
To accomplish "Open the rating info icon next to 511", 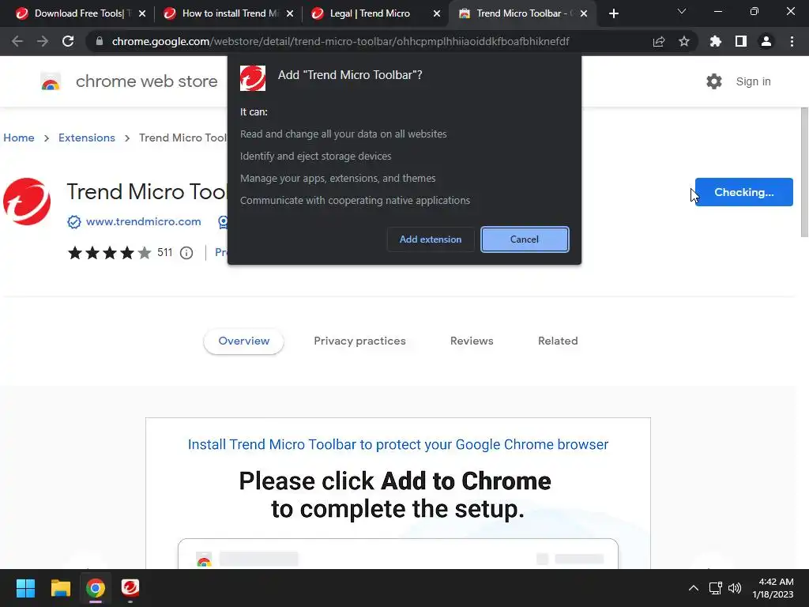I will (x=186, y=253).
